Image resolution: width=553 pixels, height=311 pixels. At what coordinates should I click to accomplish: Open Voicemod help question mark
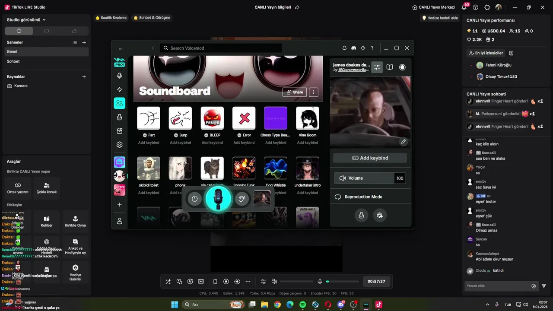tap(372, 48)
